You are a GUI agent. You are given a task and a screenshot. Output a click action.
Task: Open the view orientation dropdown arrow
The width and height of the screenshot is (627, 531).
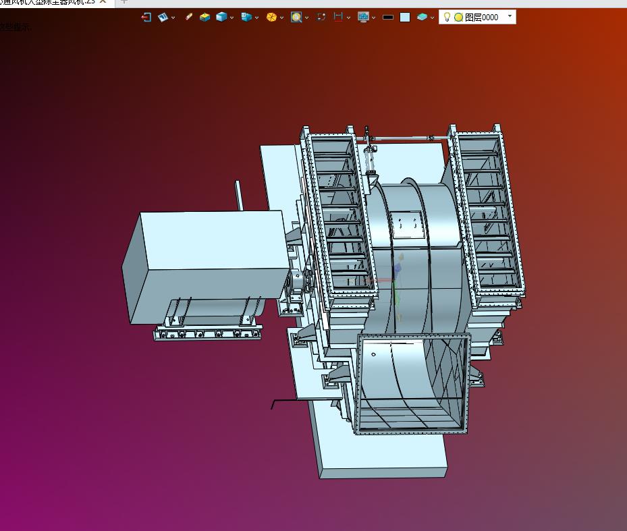256,18
